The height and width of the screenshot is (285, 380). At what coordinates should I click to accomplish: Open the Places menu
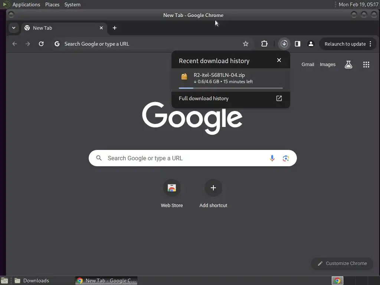point(52,4)
